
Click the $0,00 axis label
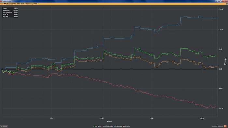tap(220, 69)
